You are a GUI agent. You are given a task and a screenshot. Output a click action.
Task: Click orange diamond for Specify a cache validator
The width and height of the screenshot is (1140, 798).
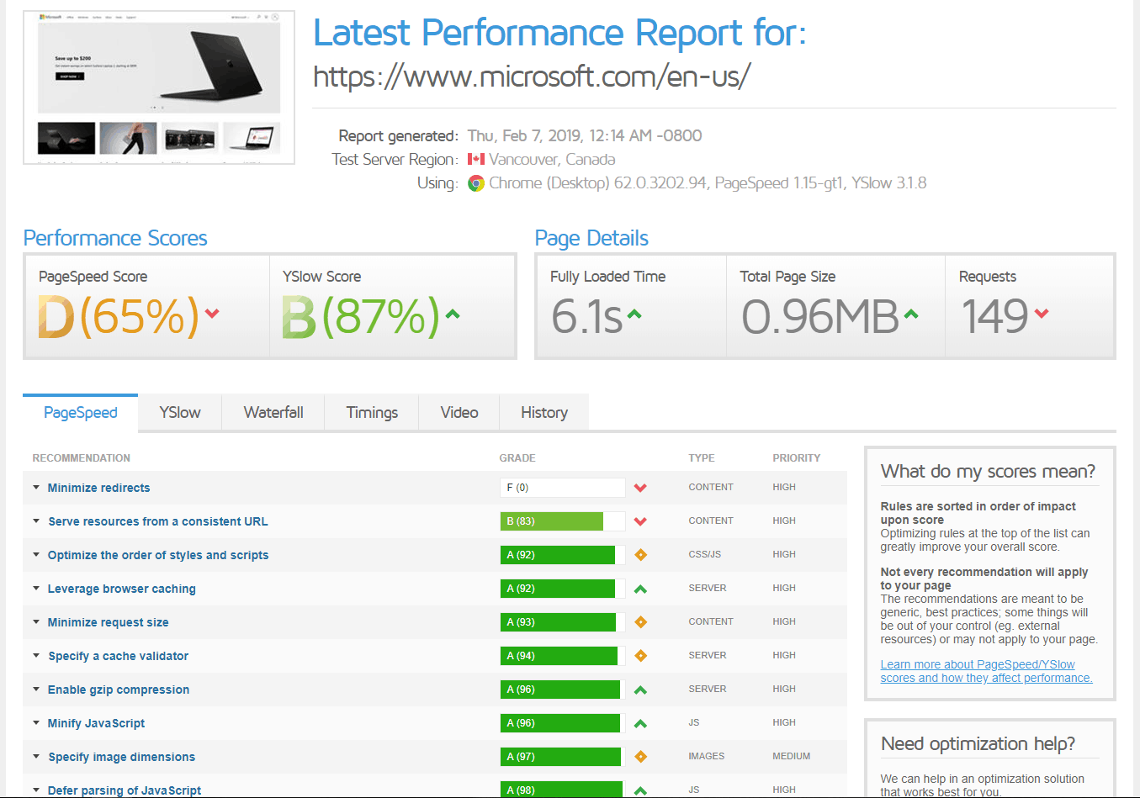click(640, 656)
